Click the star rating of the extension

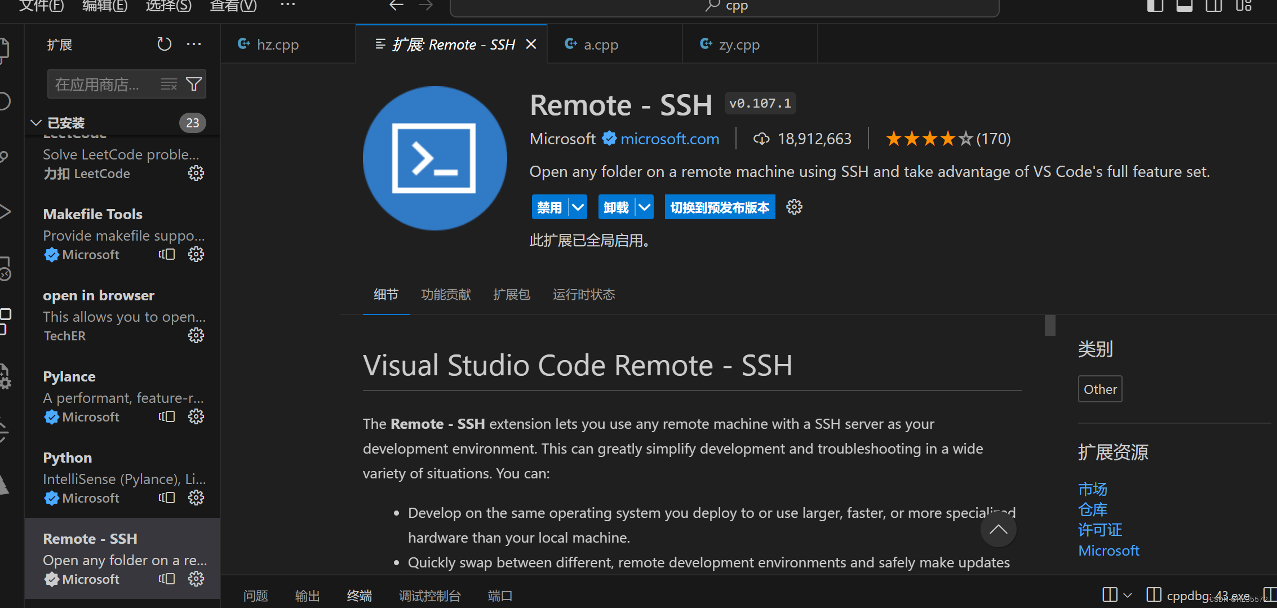[928, 139]
